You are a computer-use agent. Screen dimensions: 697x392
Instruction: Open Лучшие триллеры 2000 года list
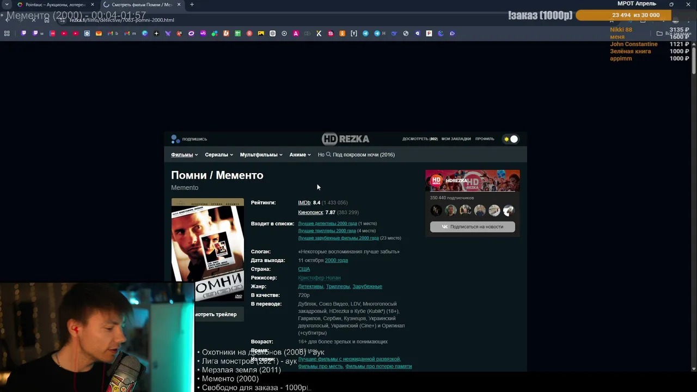coord(327,231)
